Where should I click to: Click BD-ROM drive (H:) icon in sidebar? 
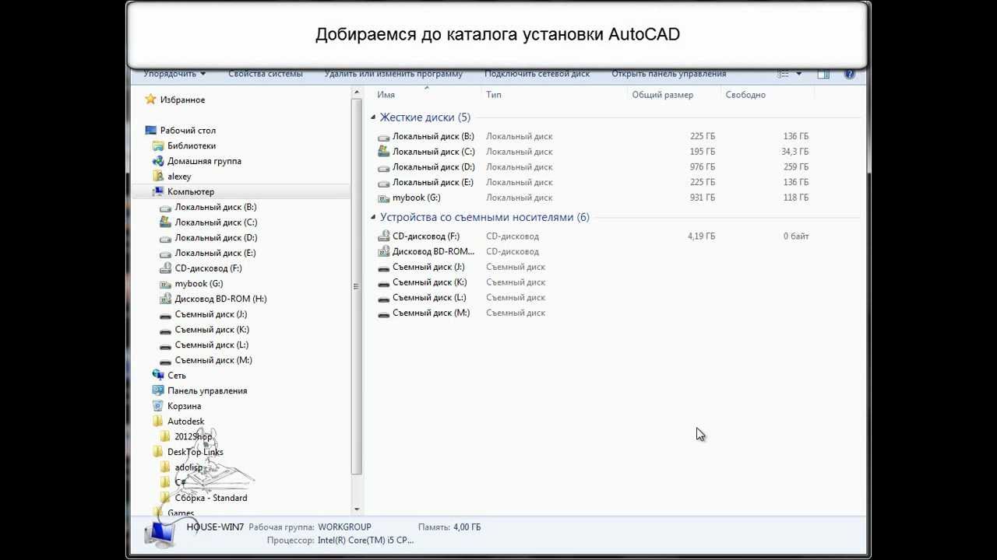tap(165, 299)
